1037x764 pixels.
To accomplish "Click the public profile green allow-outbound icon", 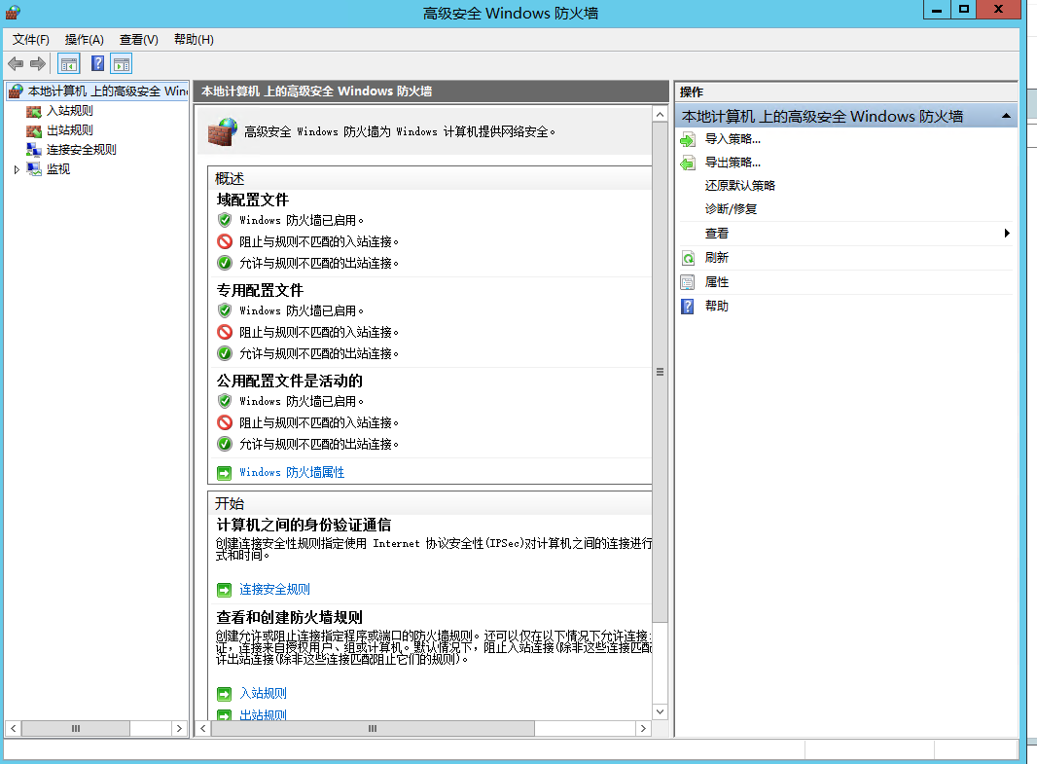I will pyautogui.click(x=225, y=443).
